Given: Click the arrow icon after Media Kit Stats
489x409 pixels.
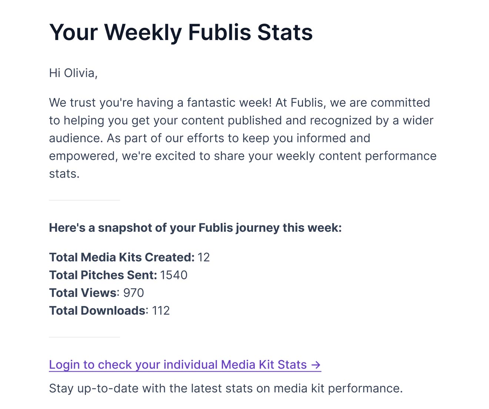Looking at the screenshot, I should coord(316,365).
